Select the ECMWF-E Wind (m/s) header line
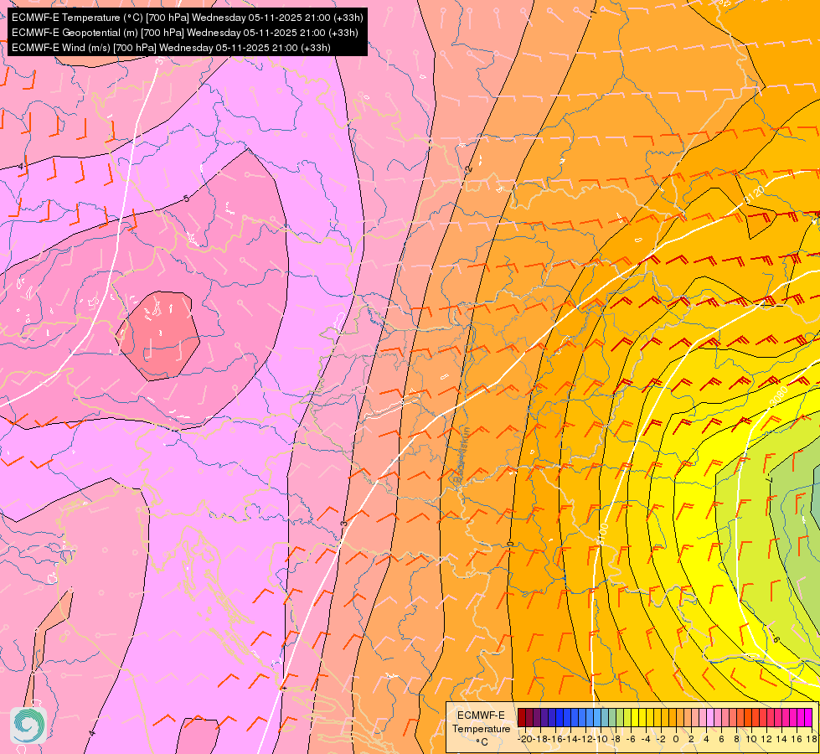The image size is (820, 754). (171, 48)
